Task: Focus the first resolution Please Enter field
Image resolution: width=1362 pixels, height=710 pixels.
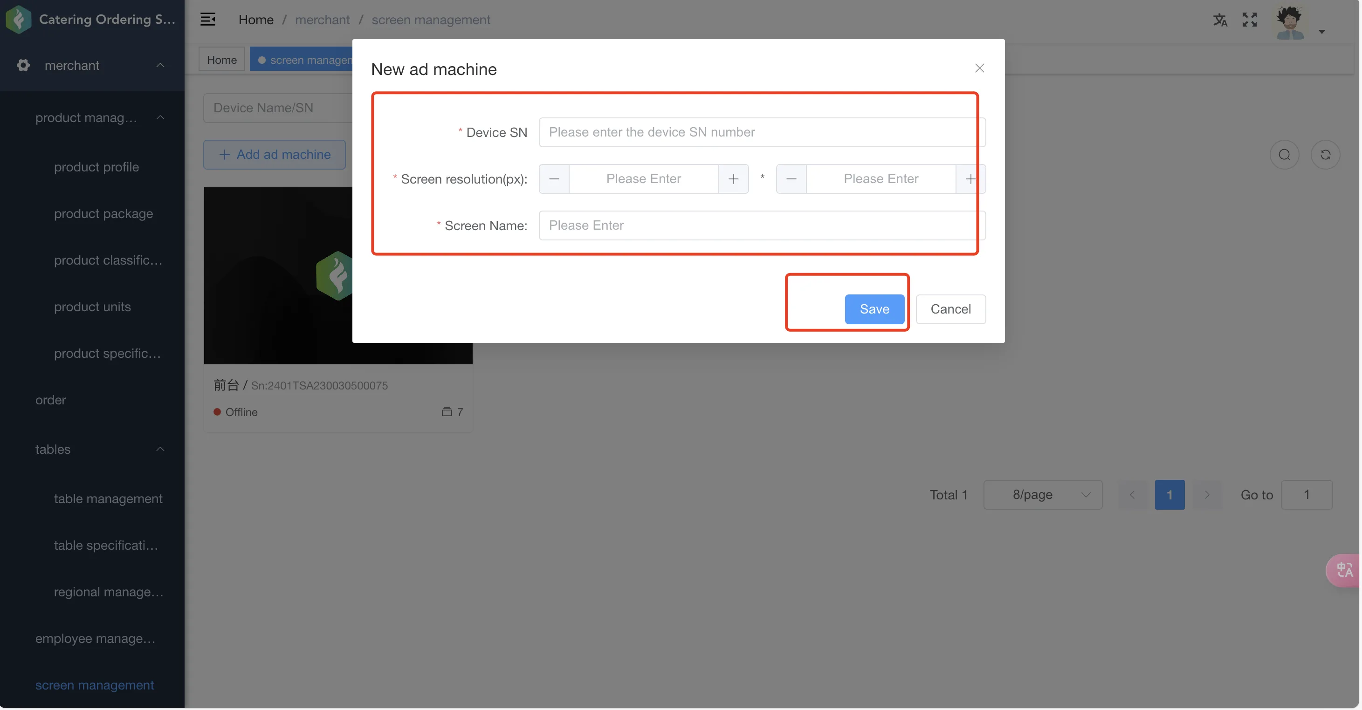Action: click(x=643, y=178)
